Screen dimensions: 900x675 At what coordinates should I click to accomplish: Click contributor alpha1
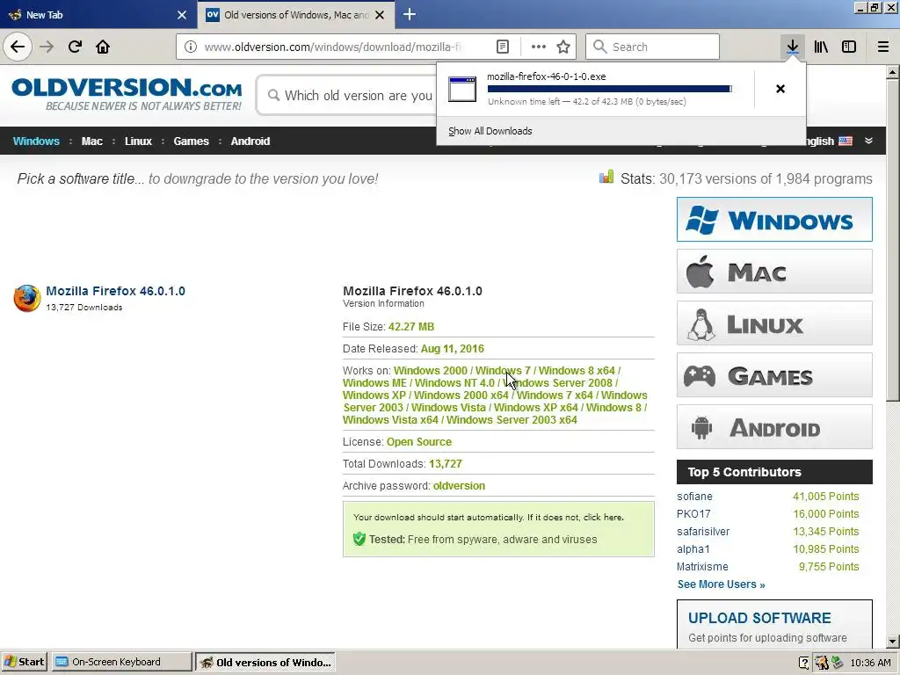coord(693,549)
